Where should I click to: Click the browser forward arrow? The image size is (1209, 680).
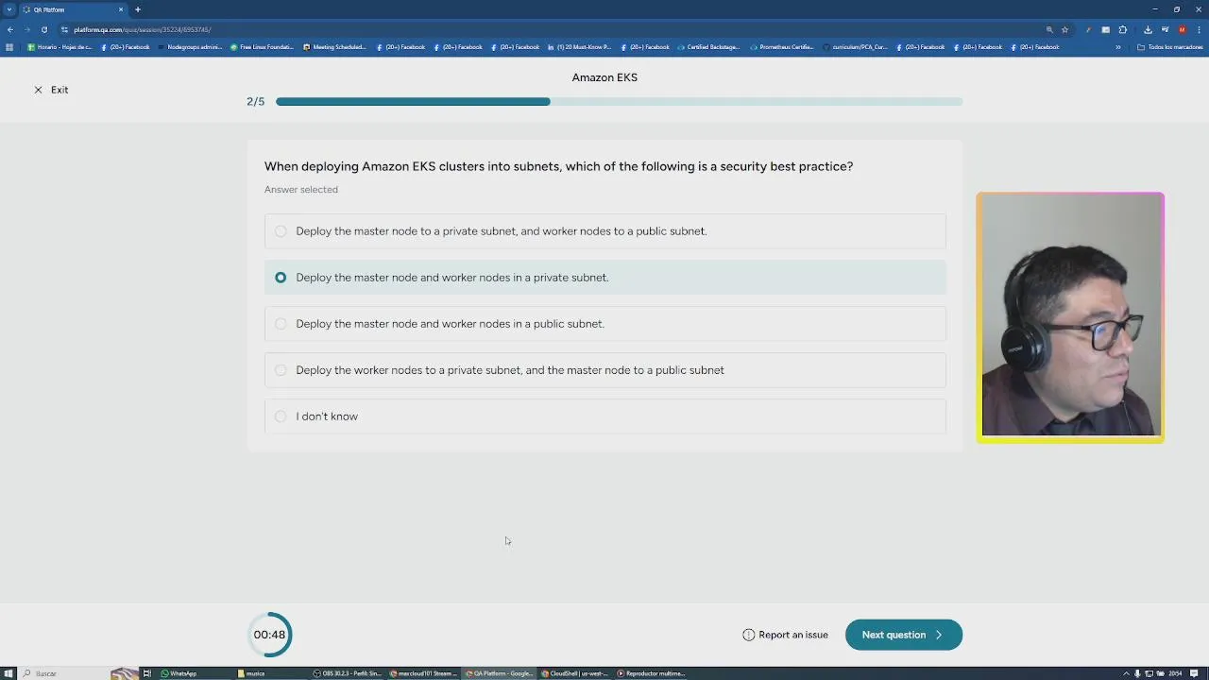[26, 29]
